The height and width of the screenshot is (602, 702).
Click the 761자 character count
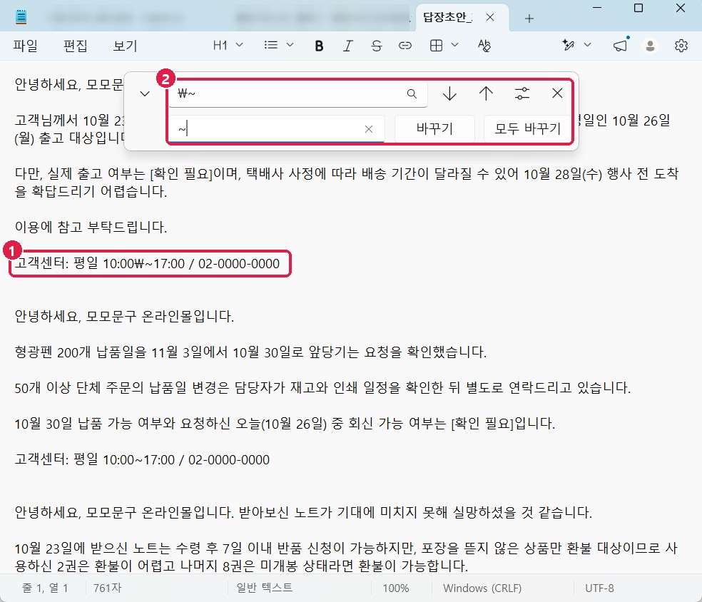pyautogui.click(x=108, y=588)
